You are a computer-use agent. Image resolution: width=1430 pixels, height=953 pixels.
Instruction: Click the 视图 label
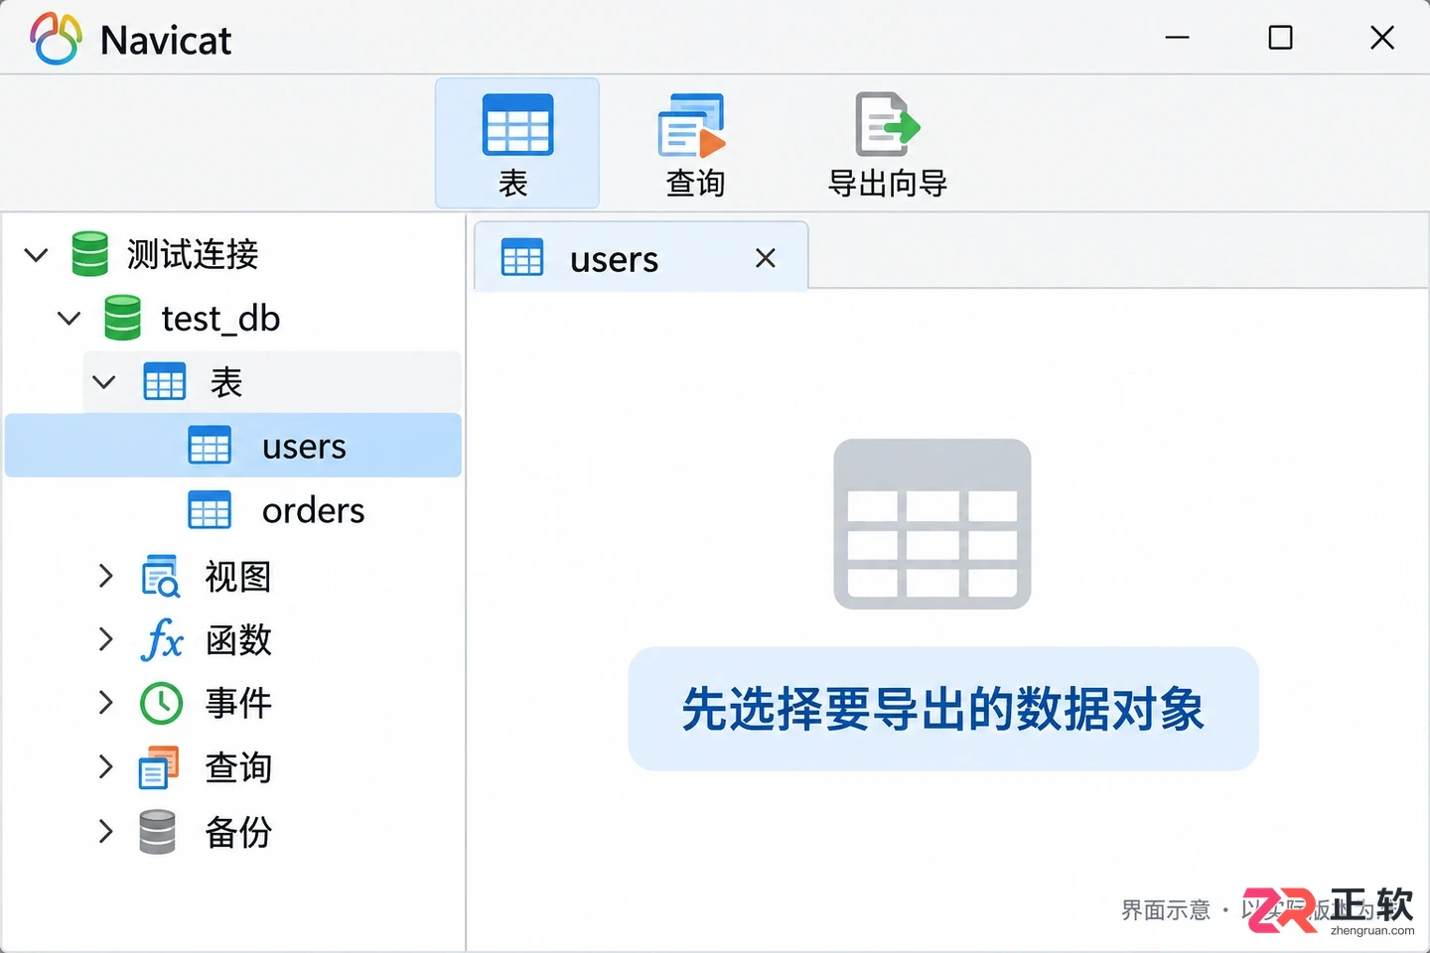pos(238,576)
